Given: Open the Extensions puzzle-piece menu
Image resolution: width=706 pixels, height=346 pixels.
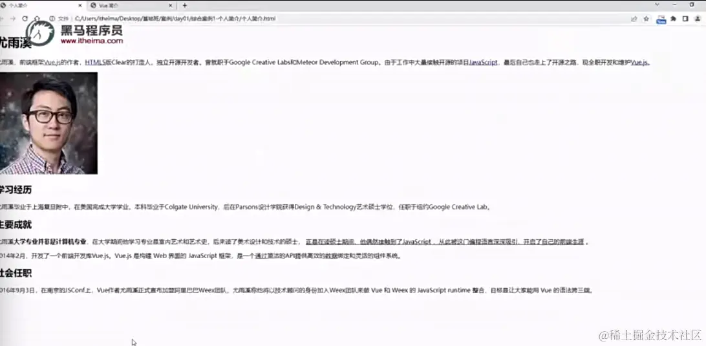Looking at the screenshot, I should point(673,19).
